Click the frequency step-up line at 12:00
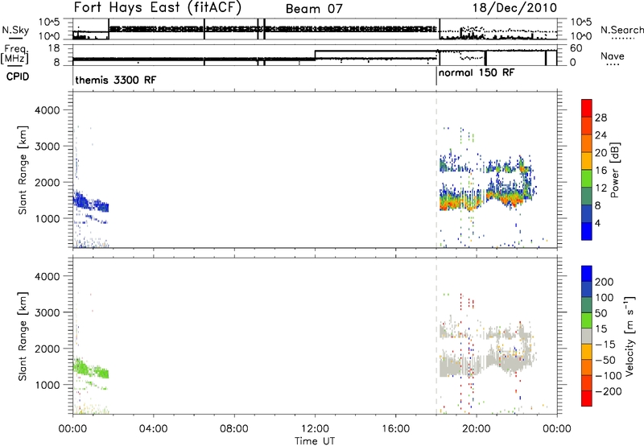644x446 pixels. pos(315,55)
